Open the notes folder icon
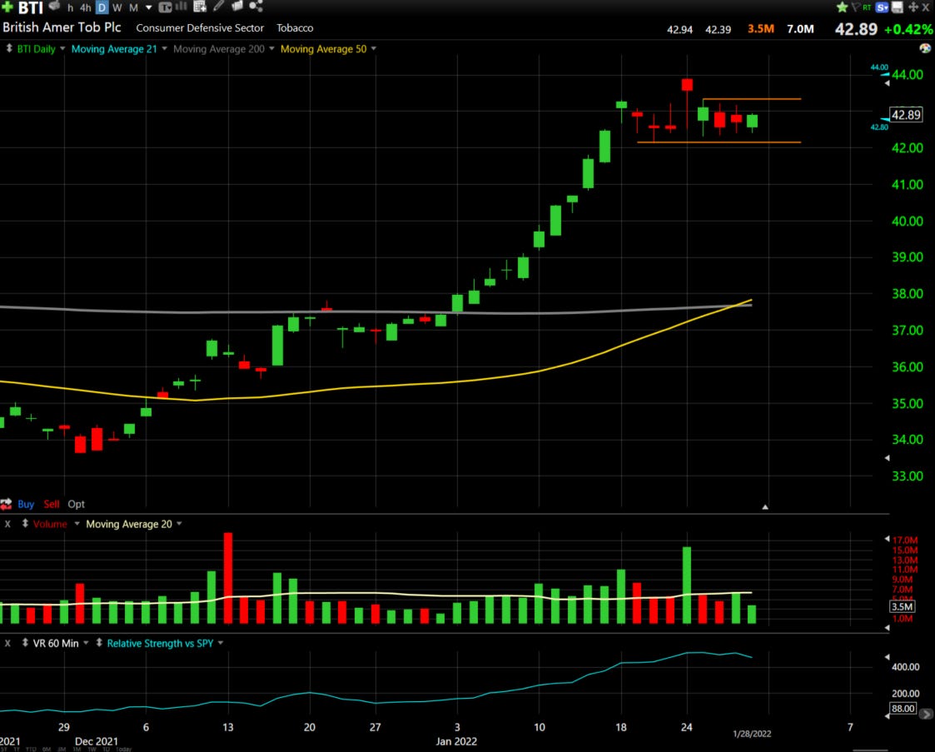The image size is (935, 752). click(237, 6)
